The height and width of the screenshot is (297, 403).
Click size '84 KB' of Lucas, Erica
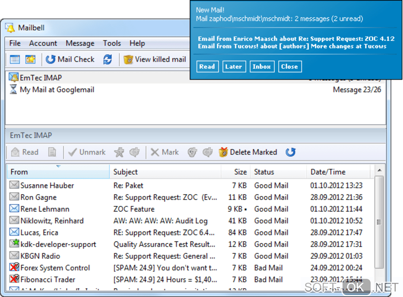(237, 232)
